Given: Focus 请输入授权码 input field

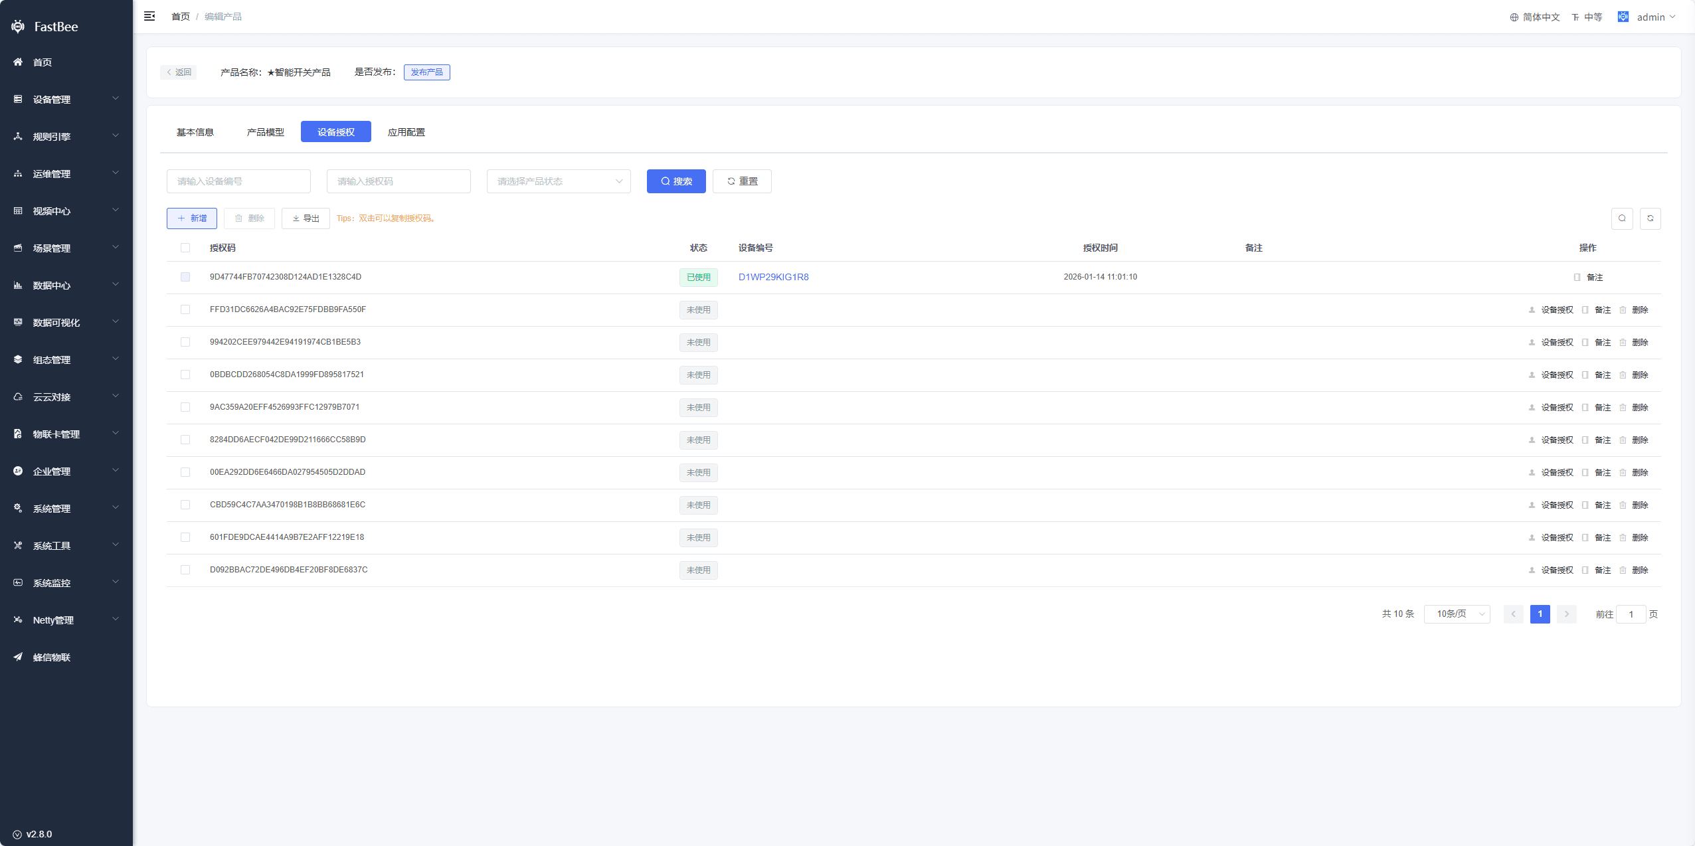Looking at the screenshot, I should point(399,181).
